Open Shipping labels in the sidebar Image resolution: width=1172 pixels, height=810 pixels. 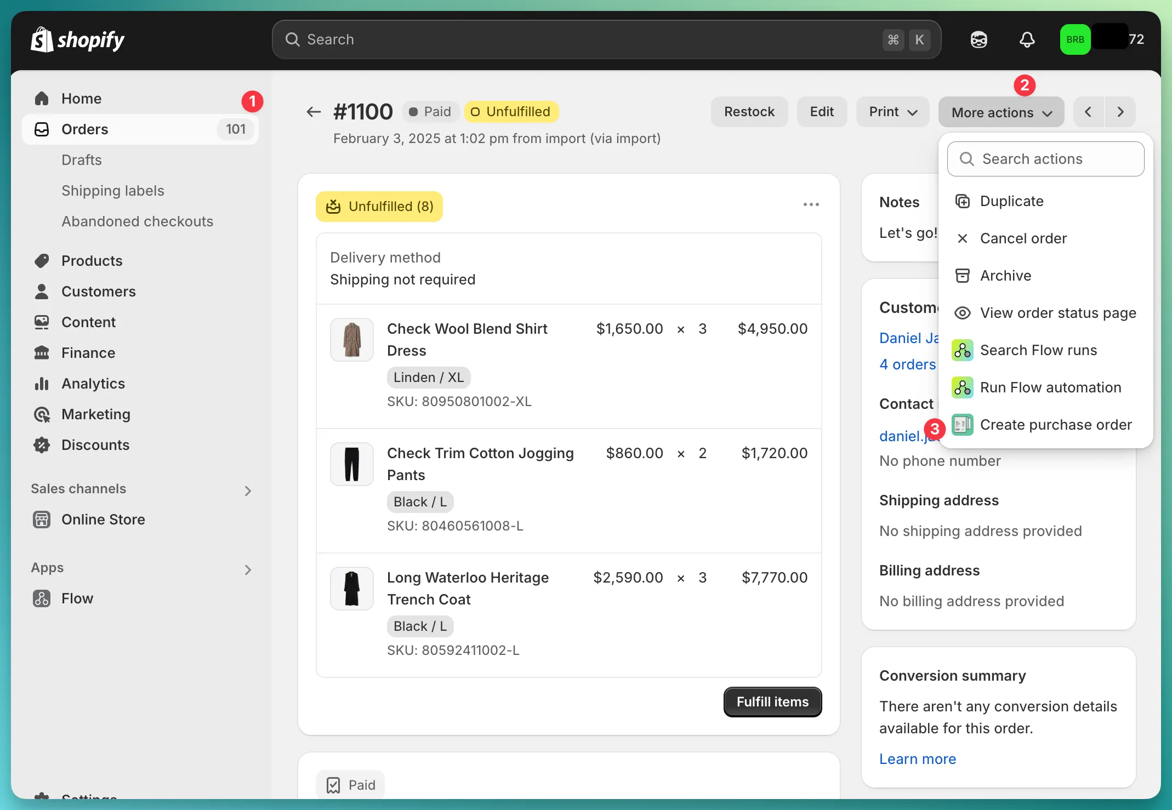113,191
